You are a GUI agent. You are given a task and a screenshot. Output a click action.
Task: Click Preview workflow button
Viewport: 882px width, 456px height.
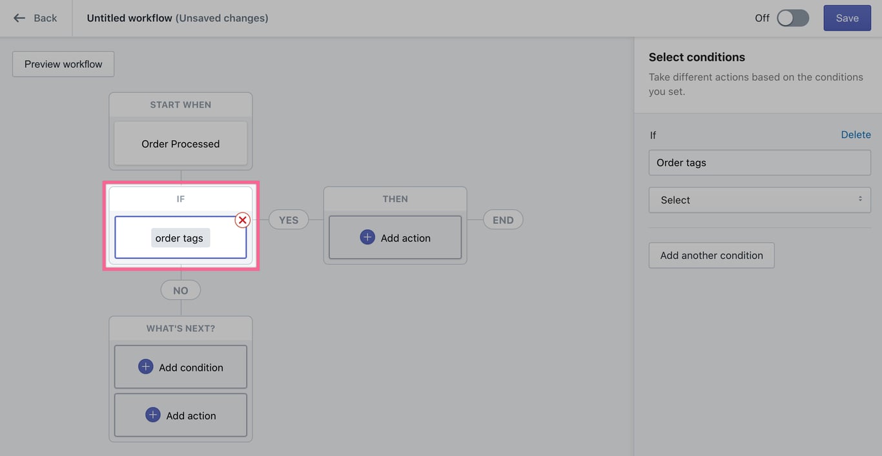point(63,64)
